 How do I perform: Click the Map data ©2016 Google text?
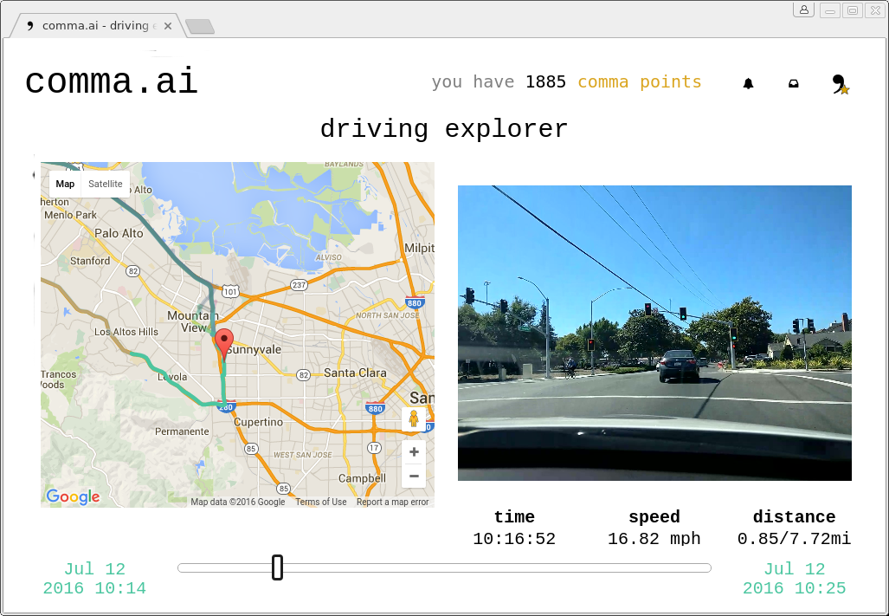(238, 502)
